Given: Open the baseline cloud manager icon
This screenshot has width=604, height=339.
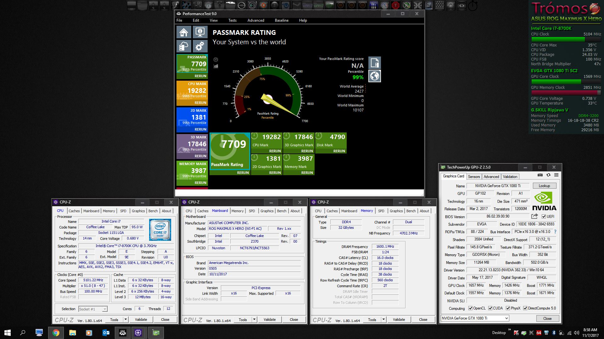Looking at the screenshot, I should pyautogui.click(x=184, y=46).
